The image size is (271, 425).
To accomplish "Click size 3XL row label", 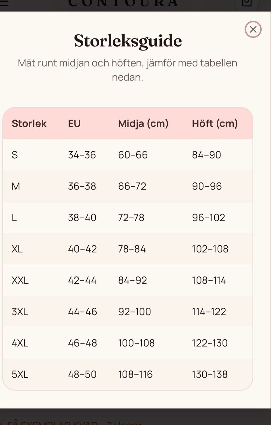I will [x=20, y=311].
